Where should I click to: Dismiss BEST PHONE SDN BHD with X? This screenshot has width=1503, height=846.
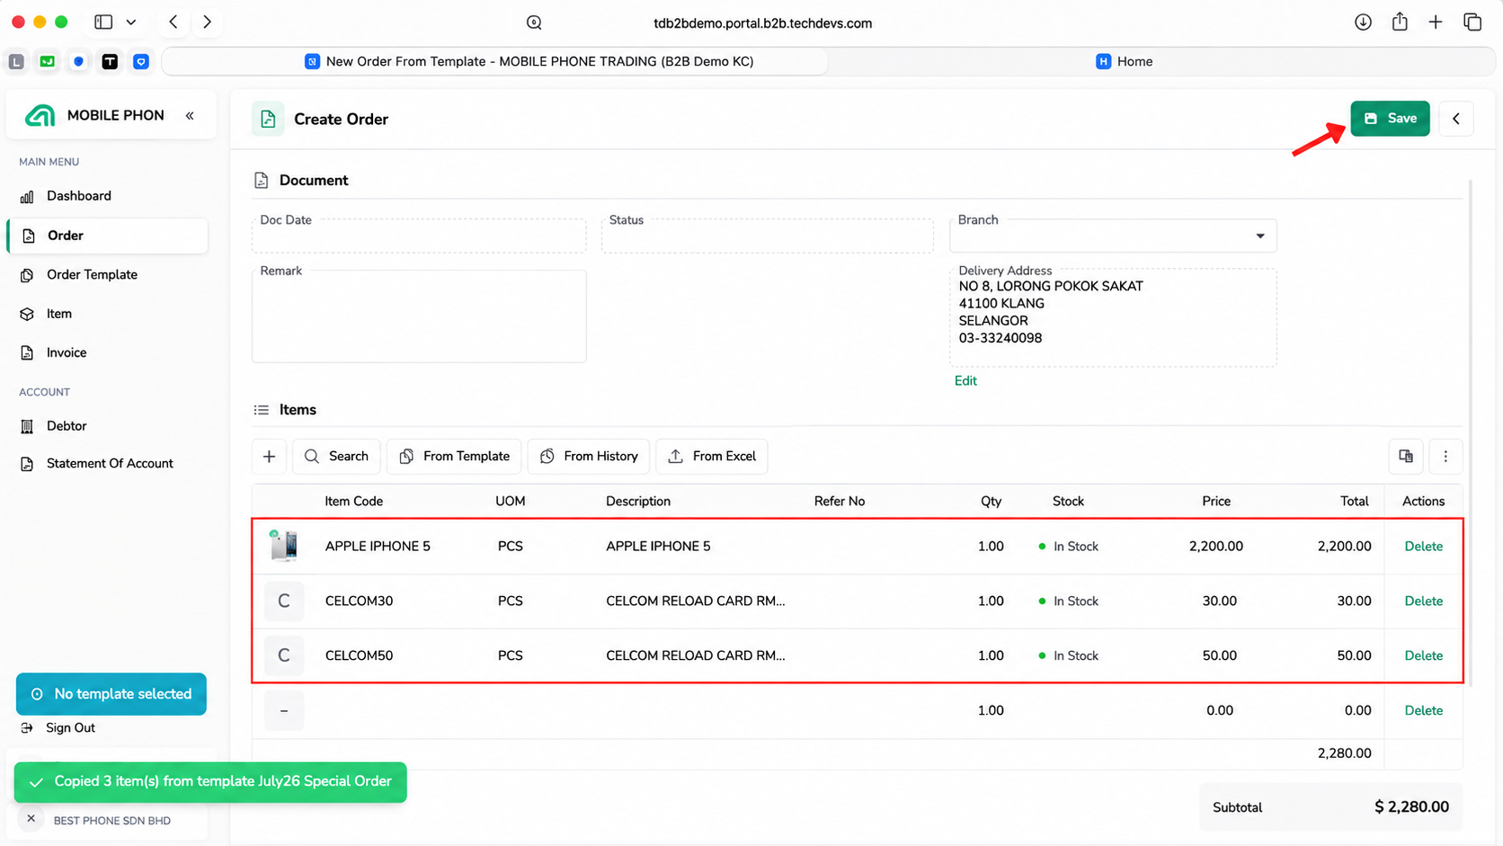click(x=31, y=819)
